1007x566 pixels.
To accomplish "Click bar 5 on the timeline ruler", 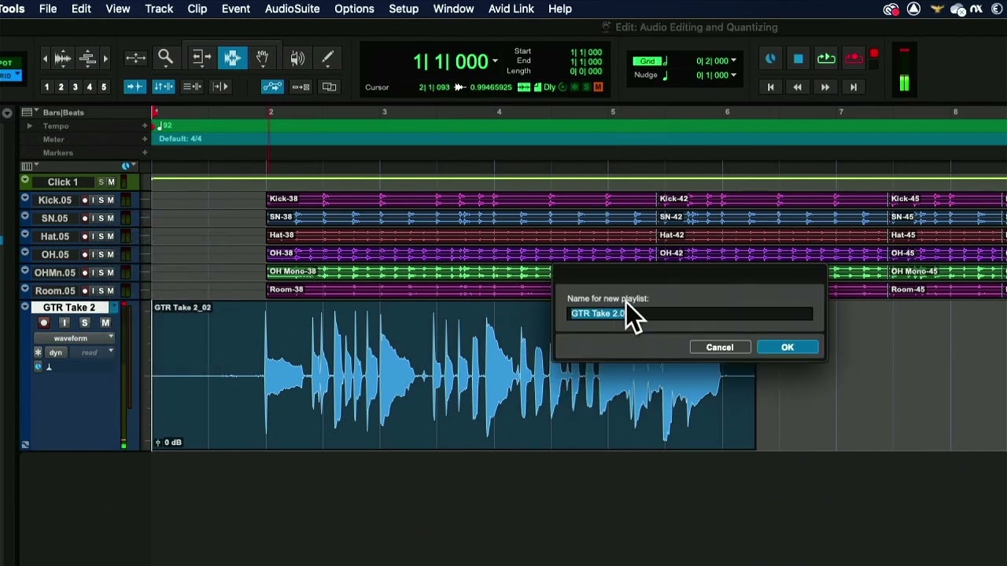I will click(613, 112).
